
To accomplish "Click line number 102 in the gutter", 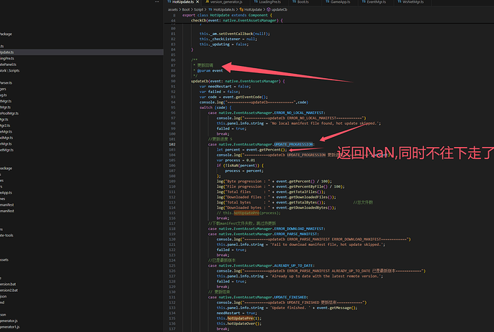I will (x=172, y=144).
